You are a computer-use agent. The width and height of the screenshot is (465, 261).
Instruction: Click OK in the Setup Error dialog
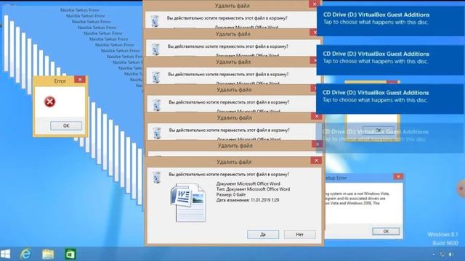[x=386, y=231]
